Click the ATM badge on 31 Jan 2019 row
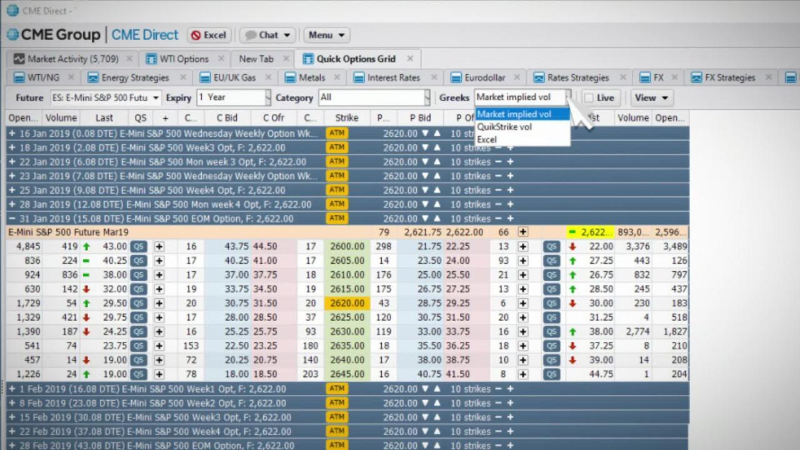Screen dimensions: 800x450 (336, 218)
